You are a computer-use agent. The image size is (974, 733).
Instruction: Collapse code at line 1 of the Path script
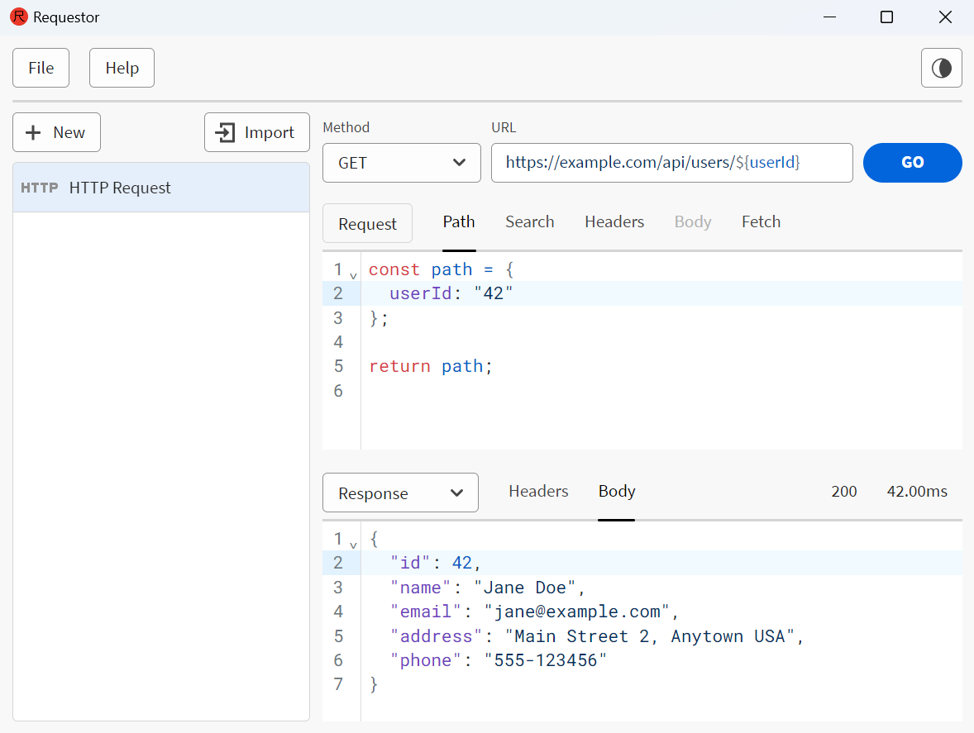point(354,274)
